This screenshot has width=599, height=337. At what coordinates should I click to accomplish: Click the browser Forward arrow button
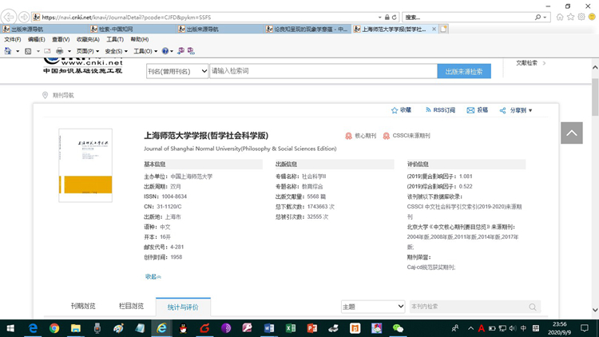pyautogui.click(x=24, y=18)
